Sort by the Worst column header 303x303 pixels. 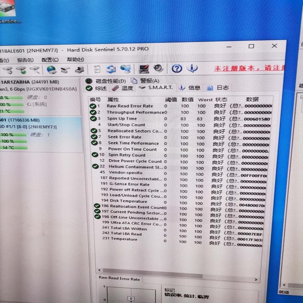tap(205, 100)
